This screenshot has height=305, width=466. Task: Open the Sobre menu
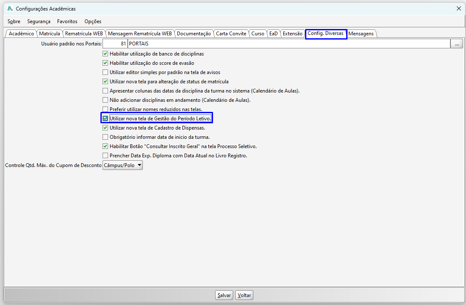pyautogui.click(x=14, y=21)
